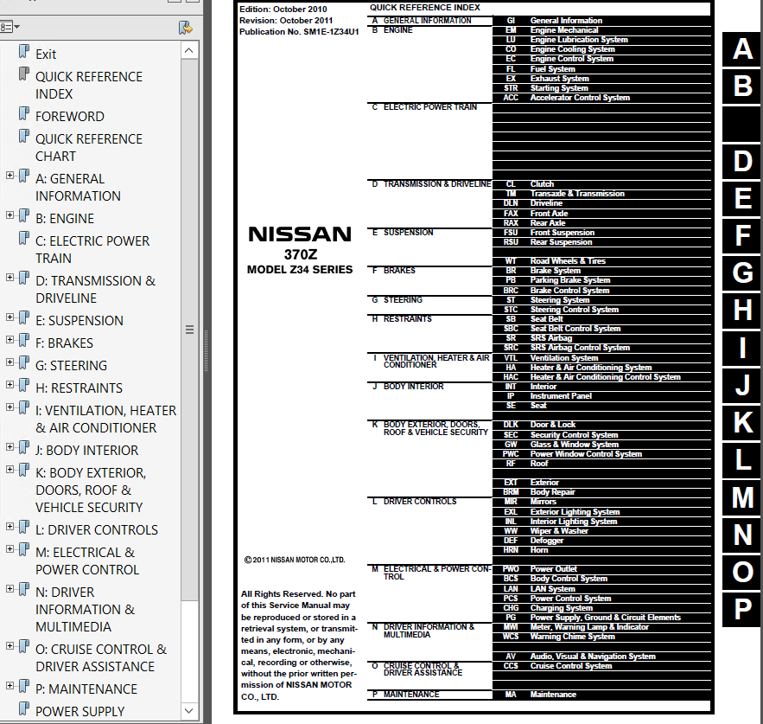
Task: Open the QUICK REFERENCE CHART bookmark
Action: coord(89,148)
